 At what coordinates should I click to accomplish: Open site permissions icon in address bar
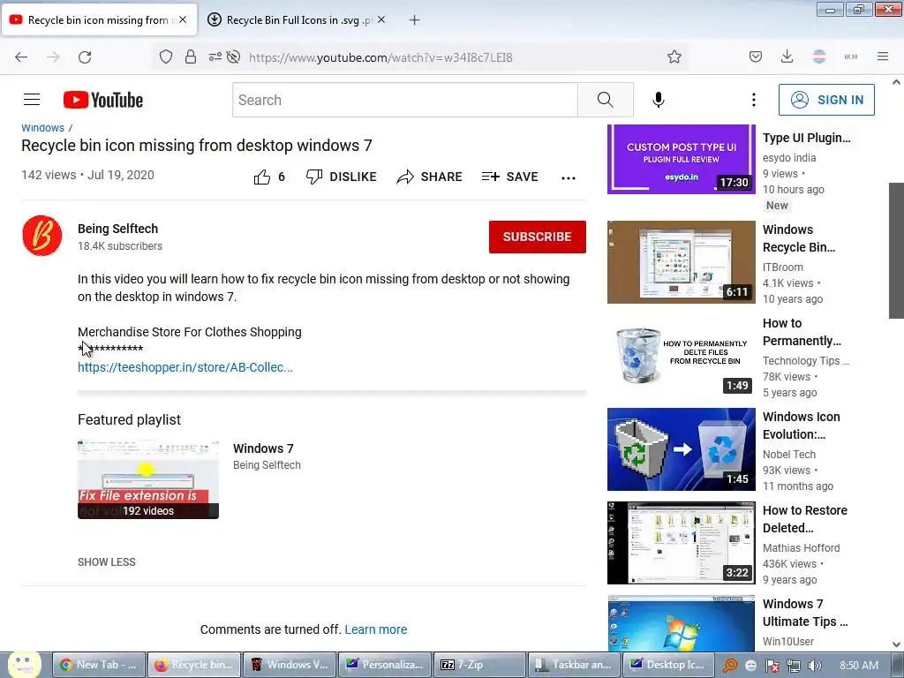tap(215, 57)
